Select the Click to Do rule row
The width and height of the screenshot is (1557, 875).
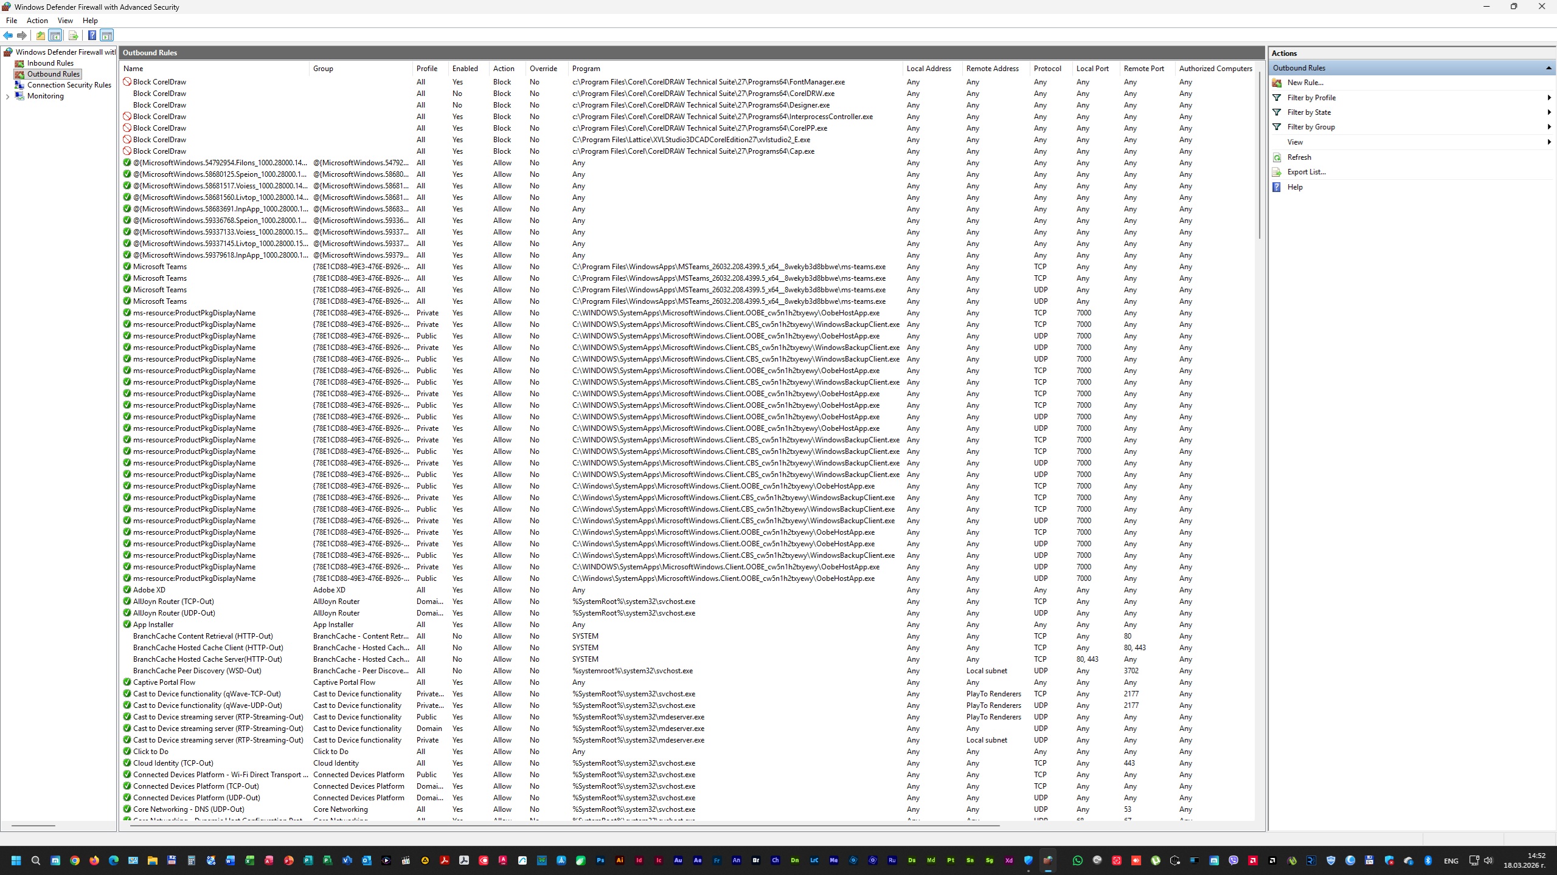tap(687, 752)
